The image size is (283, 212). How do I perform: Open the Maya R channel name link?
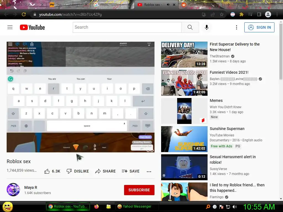(x=31, y=187)
